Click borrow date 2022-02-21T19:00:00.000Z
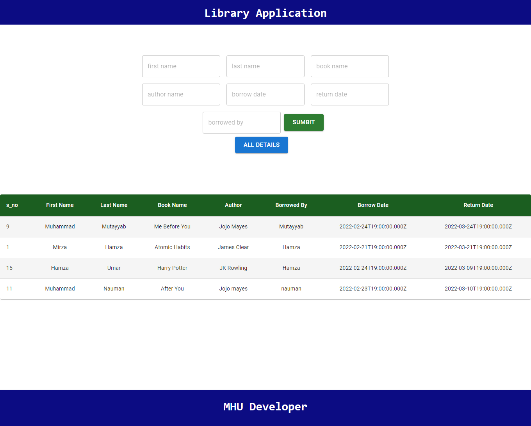The width and height of the screenshot is (531, 426). [373, 247]
